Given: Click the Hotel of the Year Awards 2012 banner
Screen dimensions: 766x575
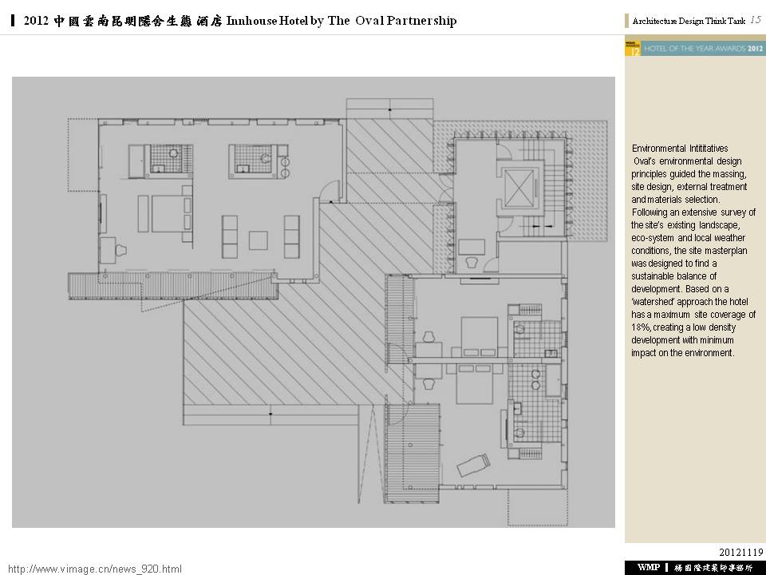Looking at the screenshot, I should coord(694,50).
